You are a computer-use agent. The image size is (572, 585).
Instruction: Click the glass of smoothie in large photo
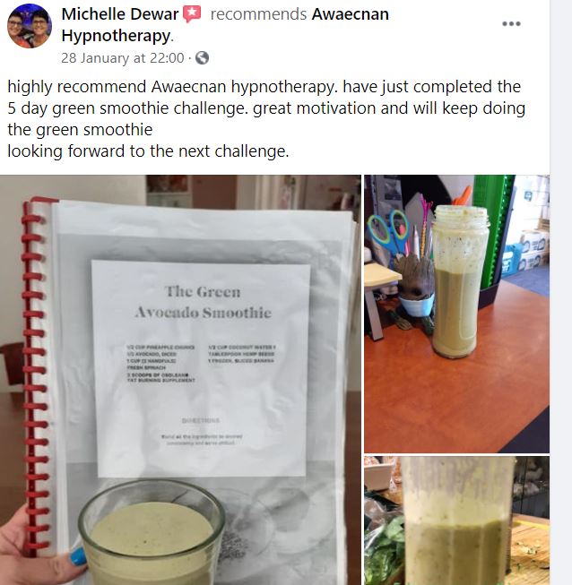pyautogui.click(x=152, y=534)
